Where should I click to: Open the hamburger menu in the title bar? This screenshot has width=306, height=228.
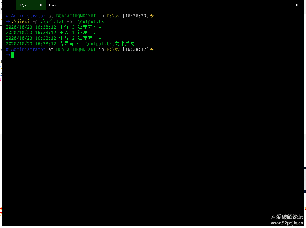pyautogui.click(x=9, y=5)
